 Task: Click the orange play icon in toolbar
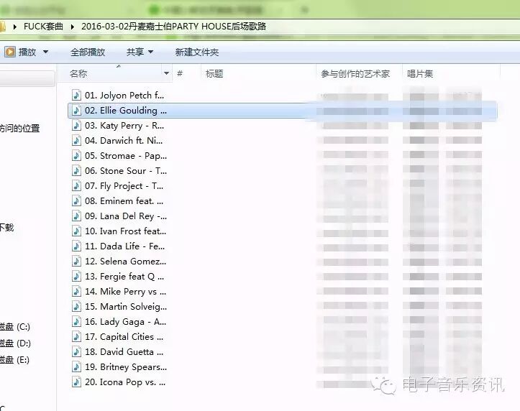(x=10, y=52)
